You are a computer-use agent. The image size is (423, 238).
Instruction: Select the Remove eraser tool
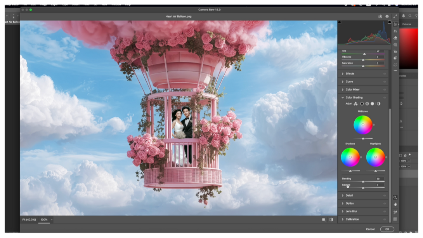(395, 38)
